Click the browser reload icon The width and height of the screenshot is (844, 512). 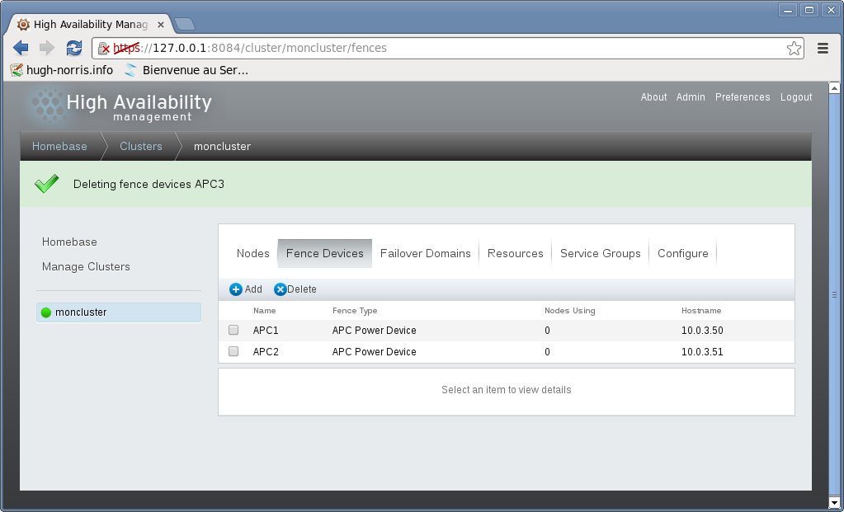(x=74, y=48)
